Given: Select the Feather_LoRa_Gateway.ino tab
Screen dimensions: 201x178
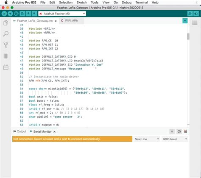Looking at the screenshot, I should [35, 21].
